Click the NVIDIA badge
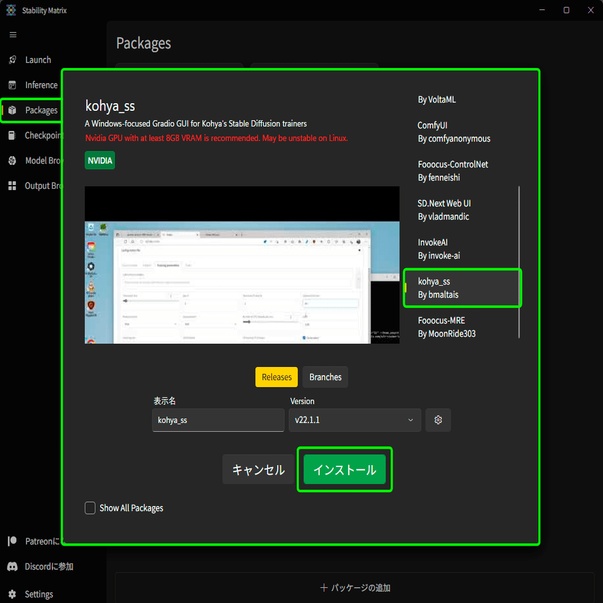Image resolution: width=603 pixels, height=603 pixels. tap(100, 161)
